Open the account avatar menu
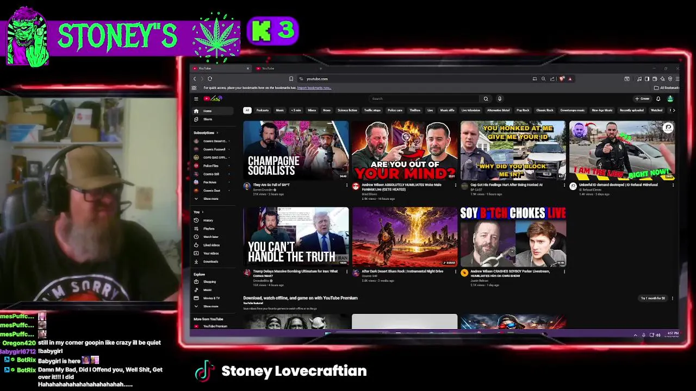Viewport: 696px width, 391px height. point(670,99)
